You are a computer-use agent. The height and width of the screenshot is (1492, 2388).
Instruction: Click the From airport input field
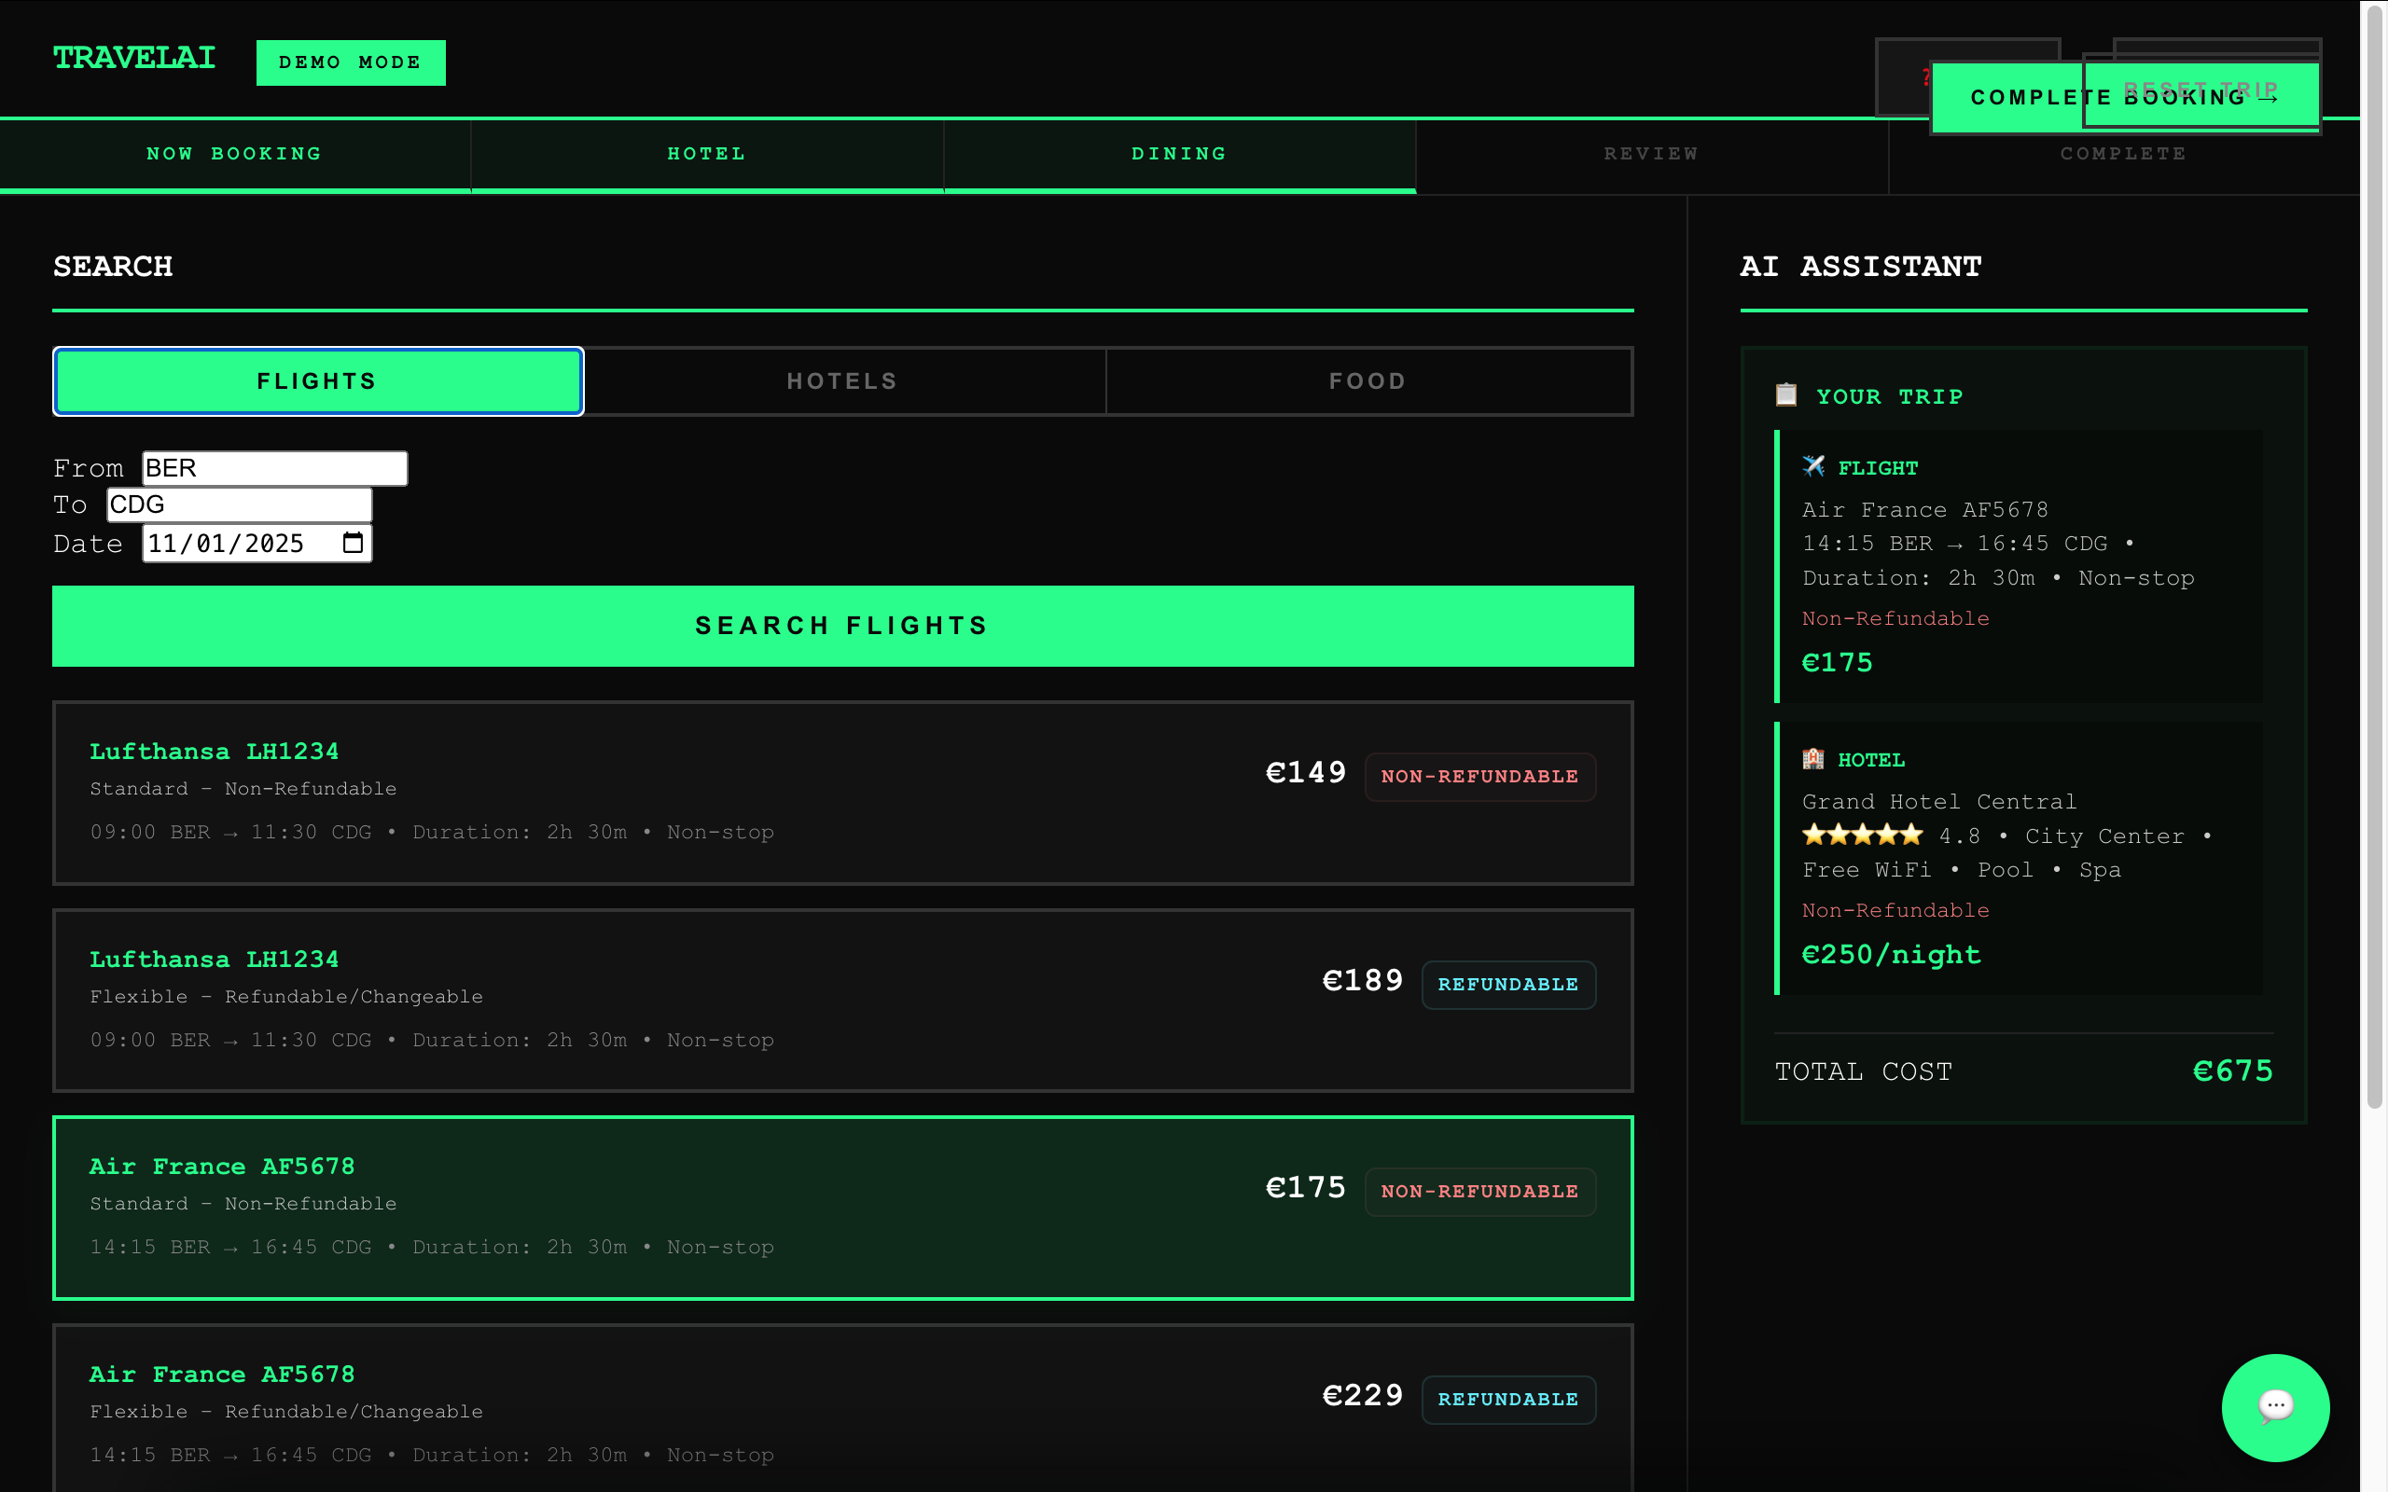pyautogui.click(x=274, y=468)
